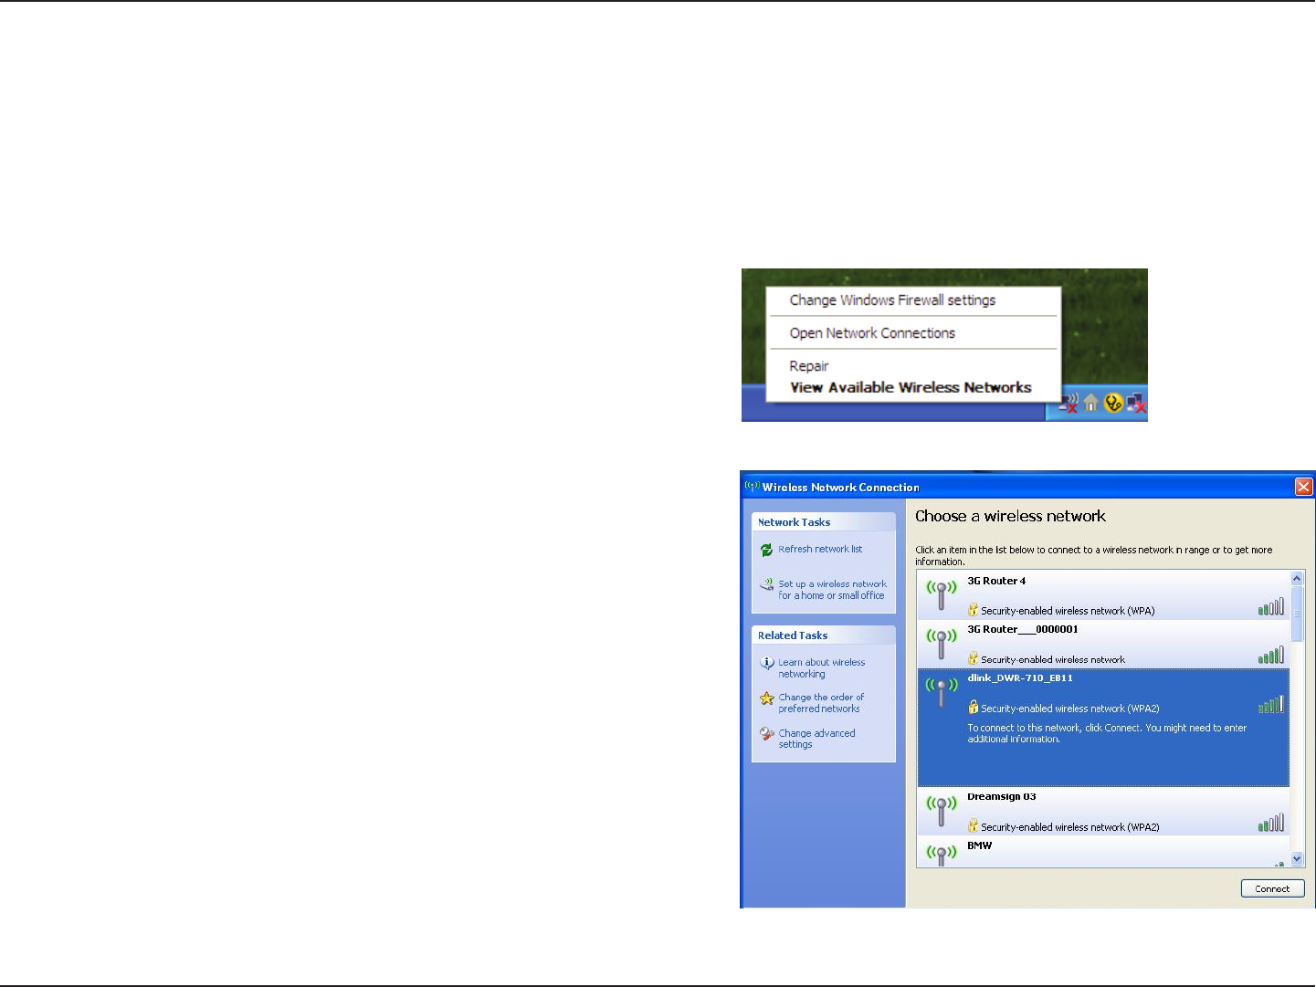Image resolution: width=1316 pixels, height=987 pixels.
Task: Open Learn about wireless networking link
Action: 821,668
